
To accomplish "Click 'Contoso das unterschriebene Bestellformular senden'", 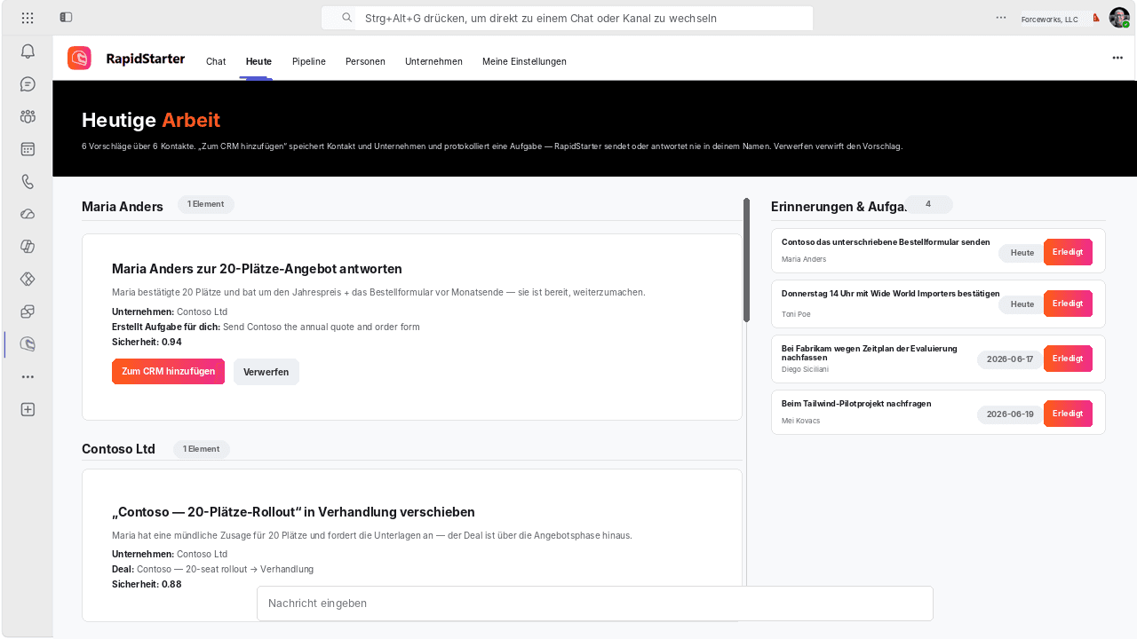I will tap(886, 241).
